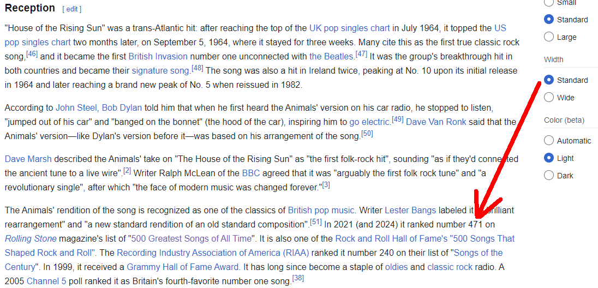598x288 pixels.
Task: Open the UK pop singles chart link
Action: (x=349, y=28)
